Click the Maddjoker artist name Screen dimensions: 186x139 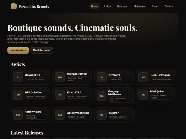[157, 91]
